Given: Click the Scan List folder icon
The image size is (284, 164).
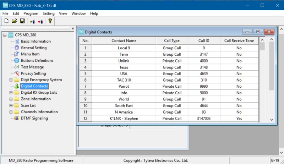Looking at the screenshot, I should (17, 105).
